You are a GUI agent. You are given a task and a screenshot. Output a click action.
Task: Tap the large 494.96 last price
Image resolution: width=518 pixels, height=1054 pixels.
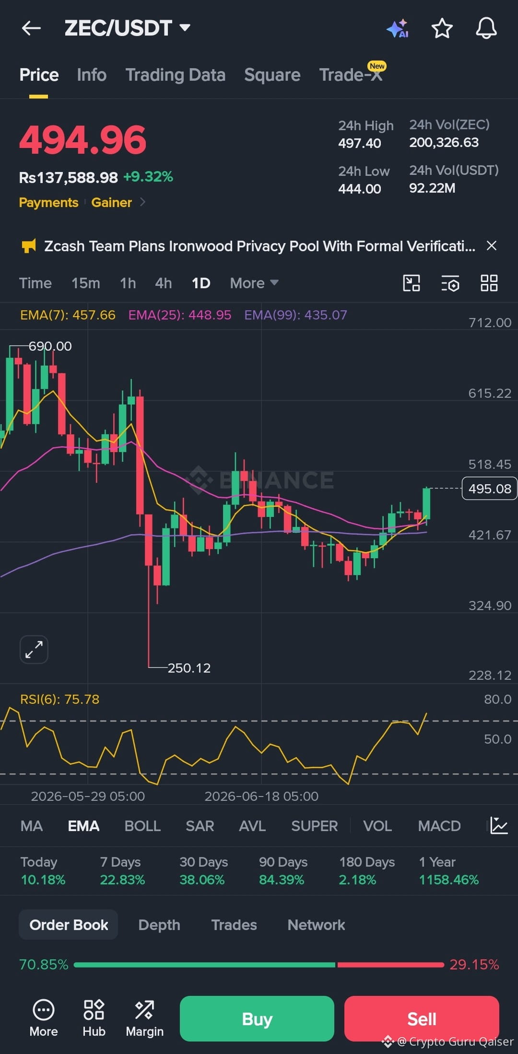(82, 140)
